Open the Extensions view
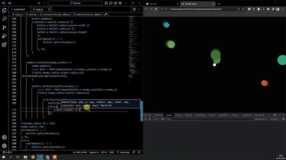Image resolution: width=286 pixels, height=160 pixels. pyautogui.click(x=4, y=44)
